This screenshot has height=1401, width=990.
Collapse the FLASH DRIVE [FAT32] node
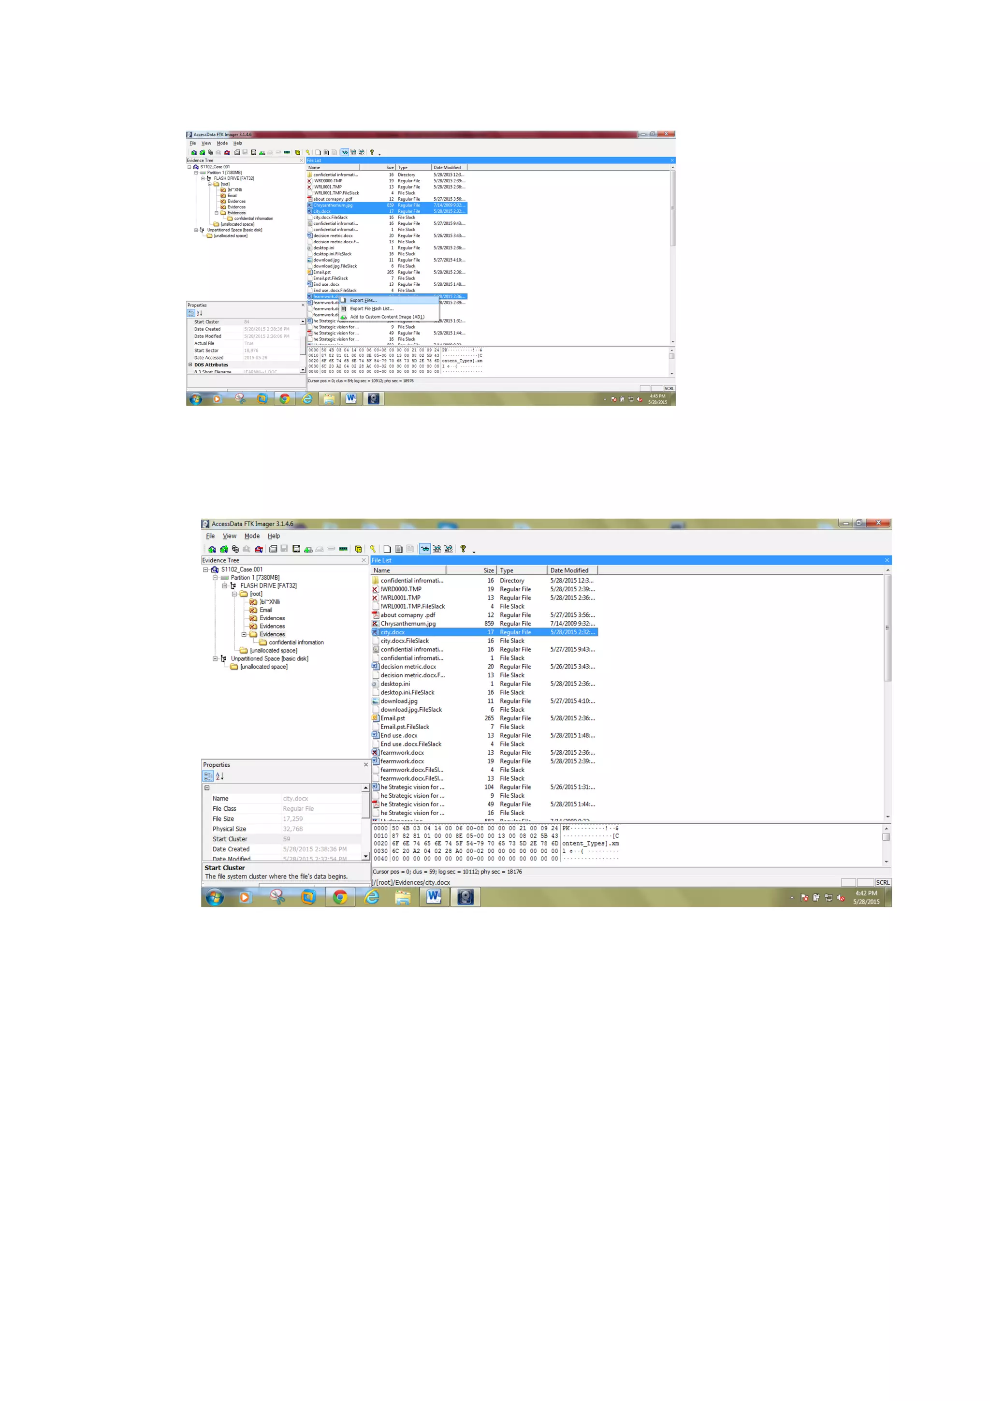coord(224,586)
